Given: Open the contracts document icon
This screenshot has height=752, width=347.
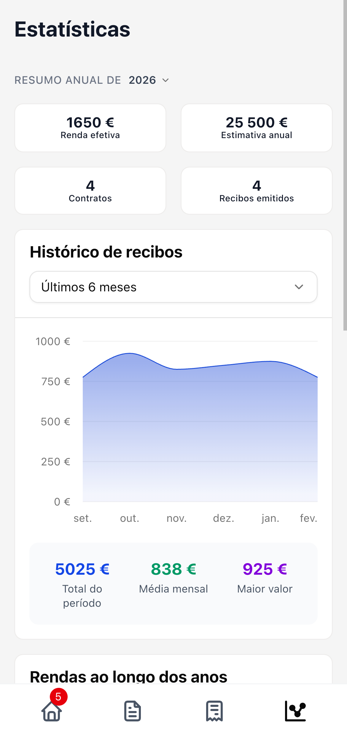Looking at the screenshot, I should tap(133, 711).
